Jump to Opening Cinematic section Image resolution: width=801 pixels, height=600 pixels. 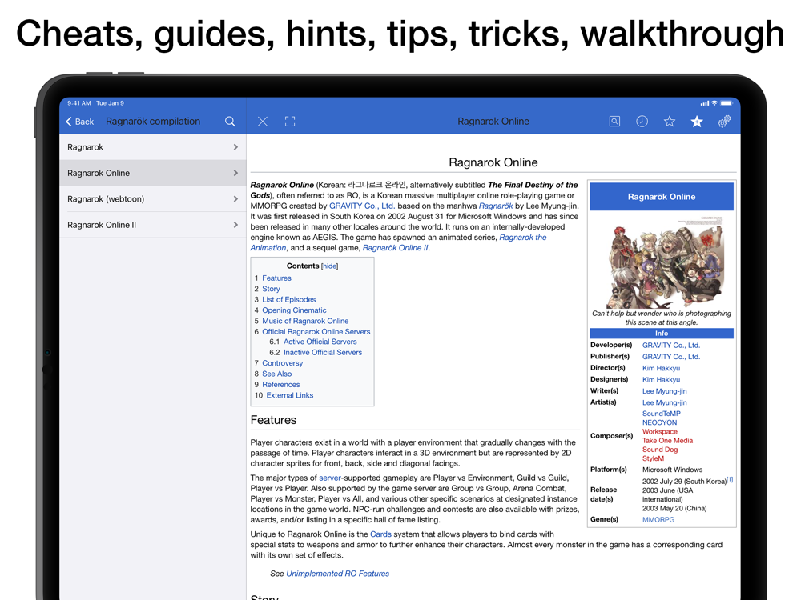[294, 310]
